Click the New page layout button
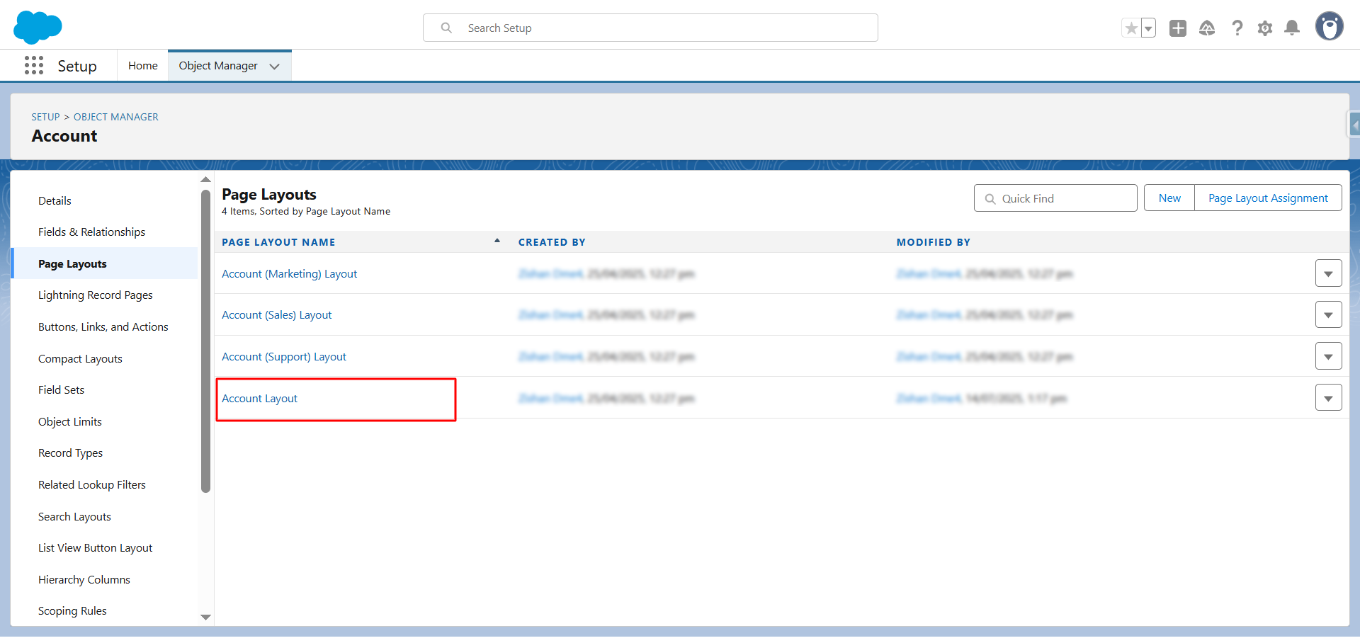This screenshot has height=643, width=1360. click(x=1169, y=198)
